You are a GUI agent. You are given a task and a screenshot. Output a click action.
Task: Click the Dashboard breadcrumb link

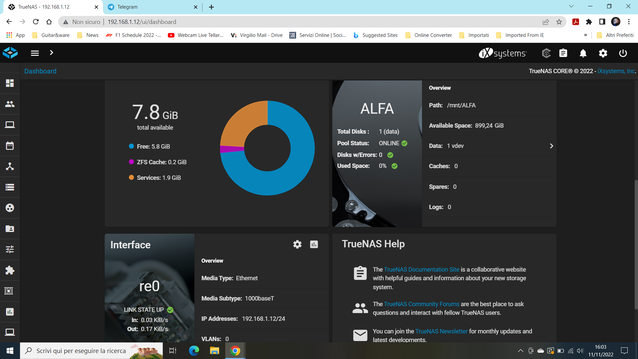40,71
